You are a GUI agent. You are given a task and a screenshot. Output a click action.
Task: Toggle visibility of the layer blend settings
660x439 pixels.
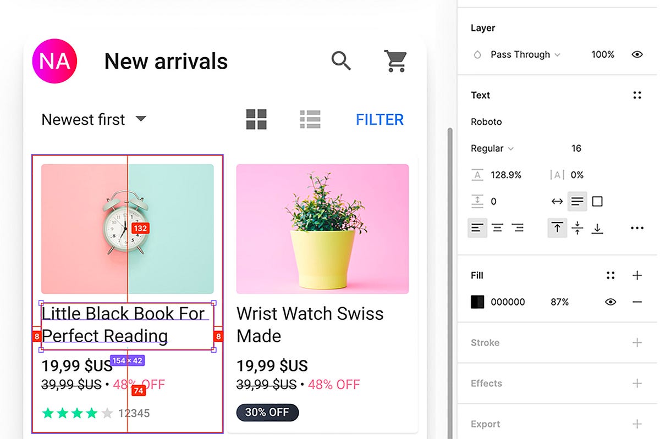[x=637, y=54]
